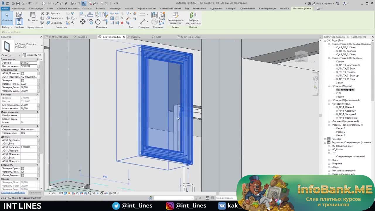This screenshot has width=375, height=211.
Task: Expand the Легенды node in project browser
Action: (x=325, y=139)
